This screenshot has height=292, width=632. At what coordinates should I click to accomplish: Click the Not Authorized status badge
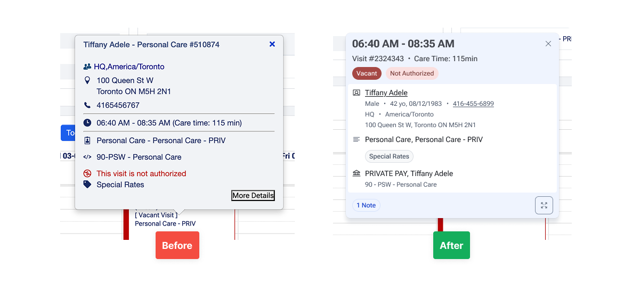[x=412, y=73]
